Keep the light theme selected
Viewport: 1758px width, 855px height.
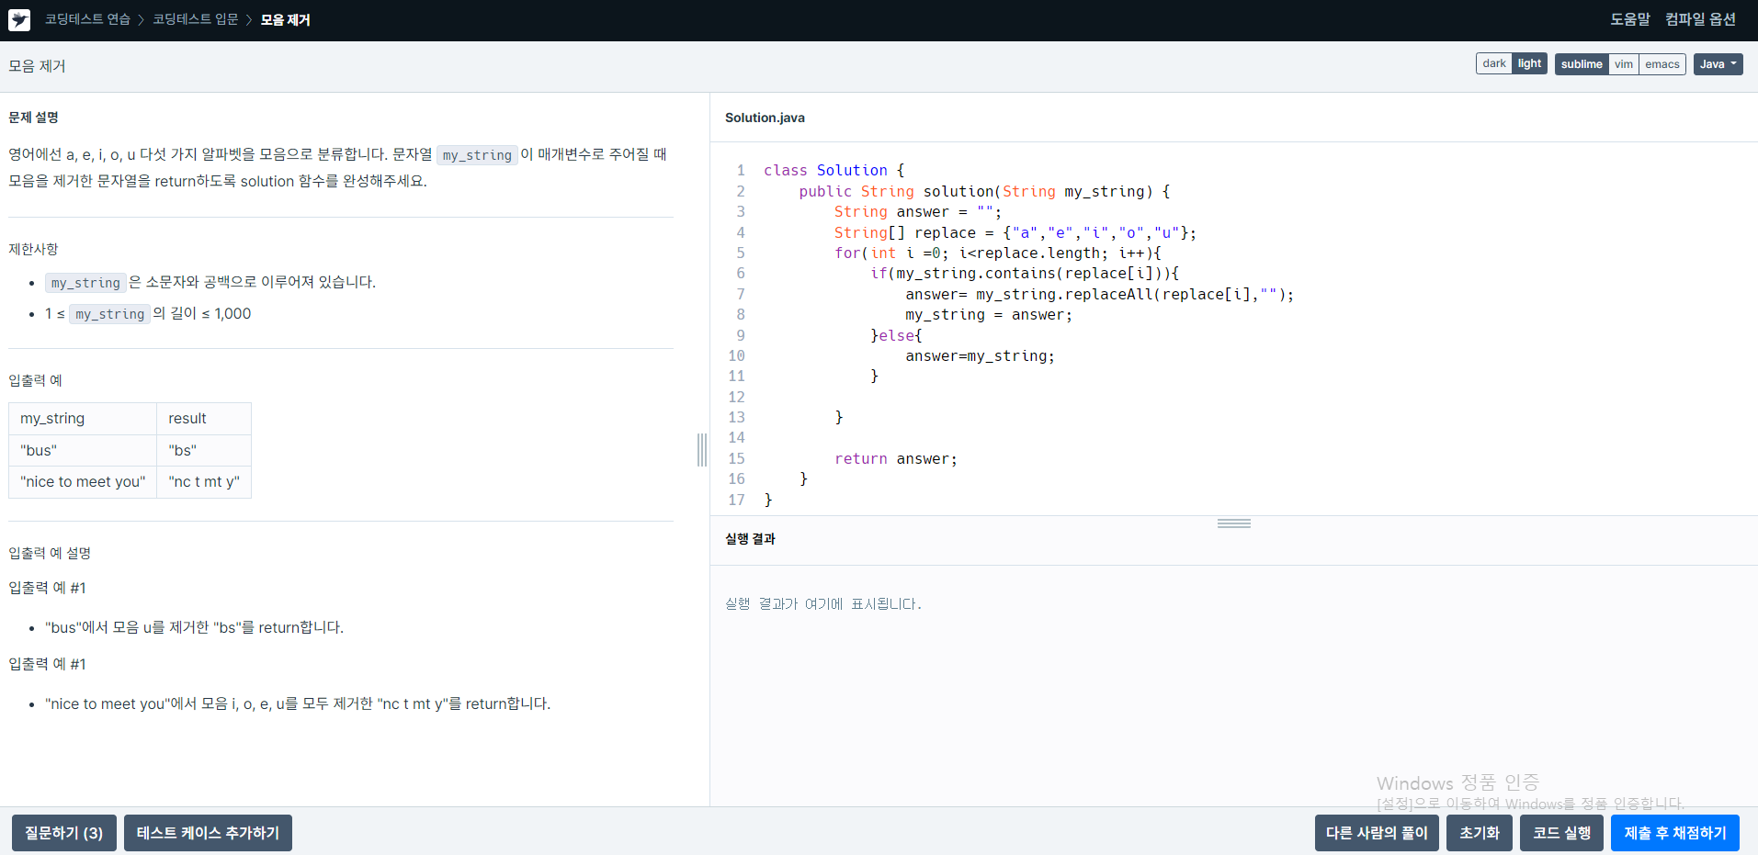pos(1529,63)
